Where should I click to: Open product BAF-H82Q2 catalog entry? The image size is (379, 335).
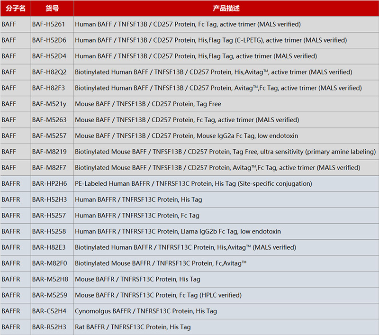(49, 72)
